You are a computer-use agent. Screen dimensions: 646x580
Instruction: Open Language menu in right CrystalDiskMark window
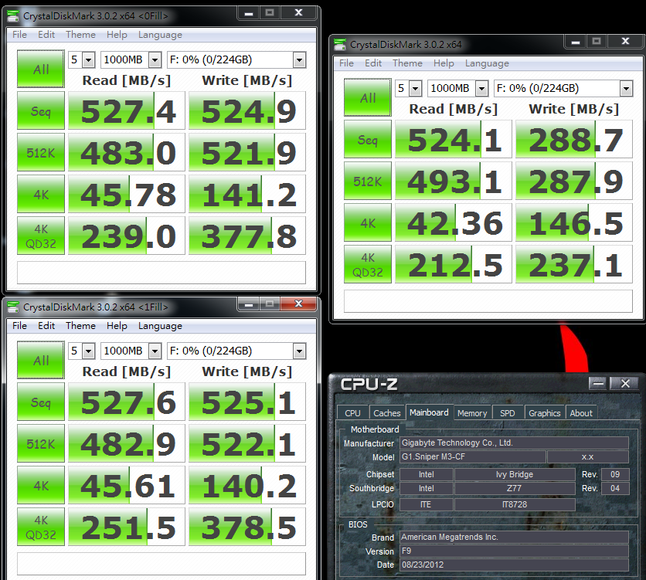pyautogui.click(x=487, y=63)
